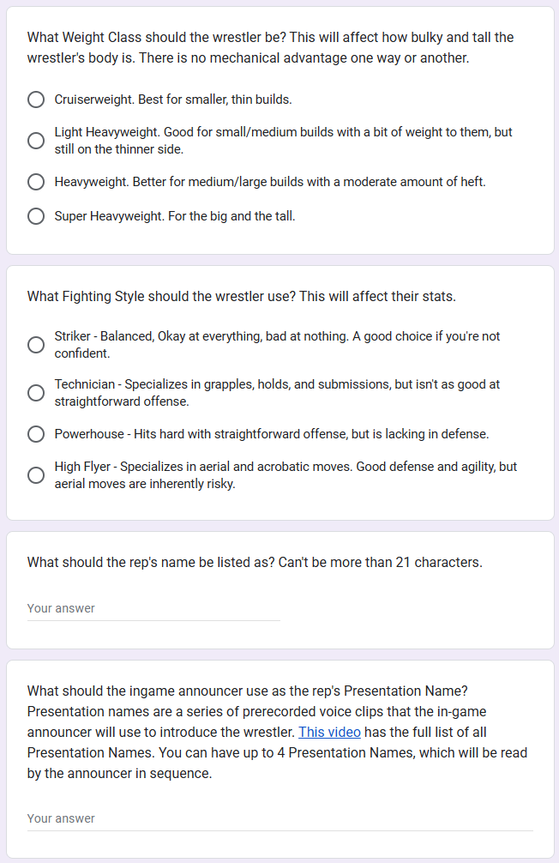
Task: Choose the Striker fighting style radio button
Action: tap(36, 345)
